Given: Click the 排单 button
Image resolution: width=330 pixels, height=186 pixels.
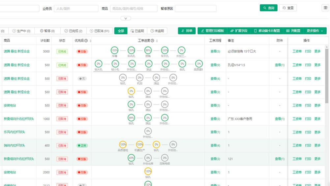Looking at the screenshot, I should (187, 31).
